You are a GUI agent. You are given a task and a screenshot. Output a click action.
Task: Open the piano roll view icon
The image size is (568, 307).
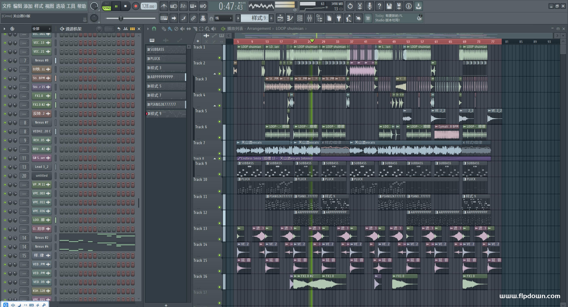[x=290, y=18]
